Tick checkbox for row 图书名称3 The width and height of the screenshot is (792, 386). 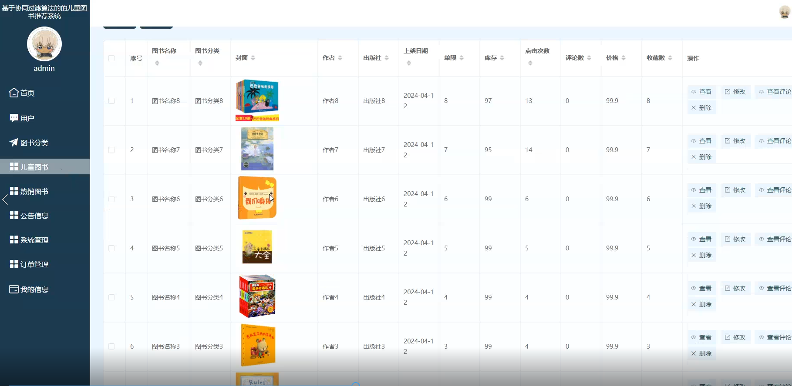tap(111, 346)
